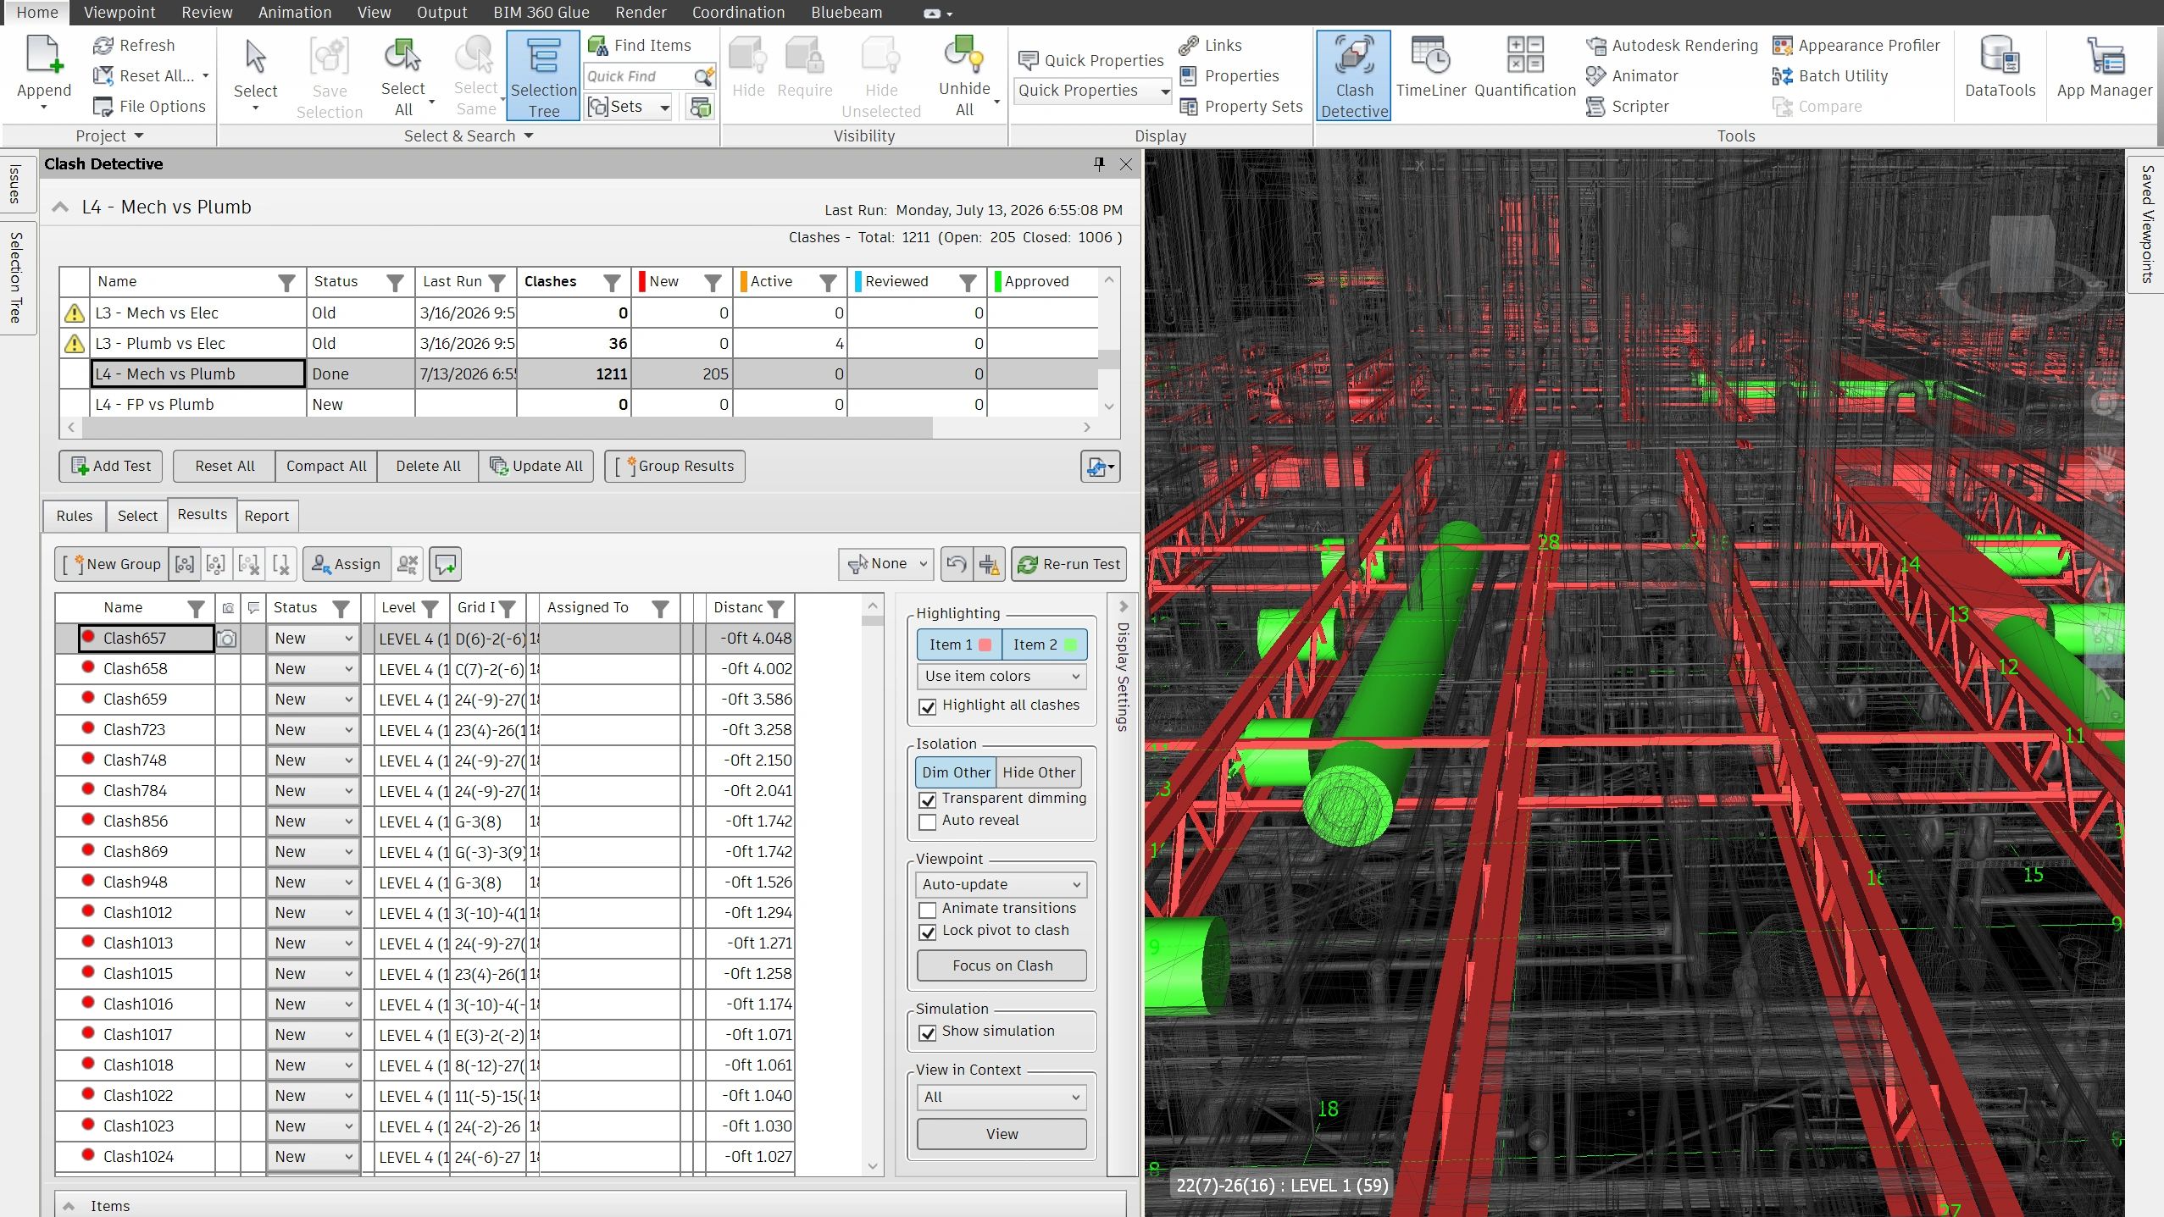This screenshot has width=2164, height=1217.
Task: Open Links in the Display group
Action: click(1210, 46)
